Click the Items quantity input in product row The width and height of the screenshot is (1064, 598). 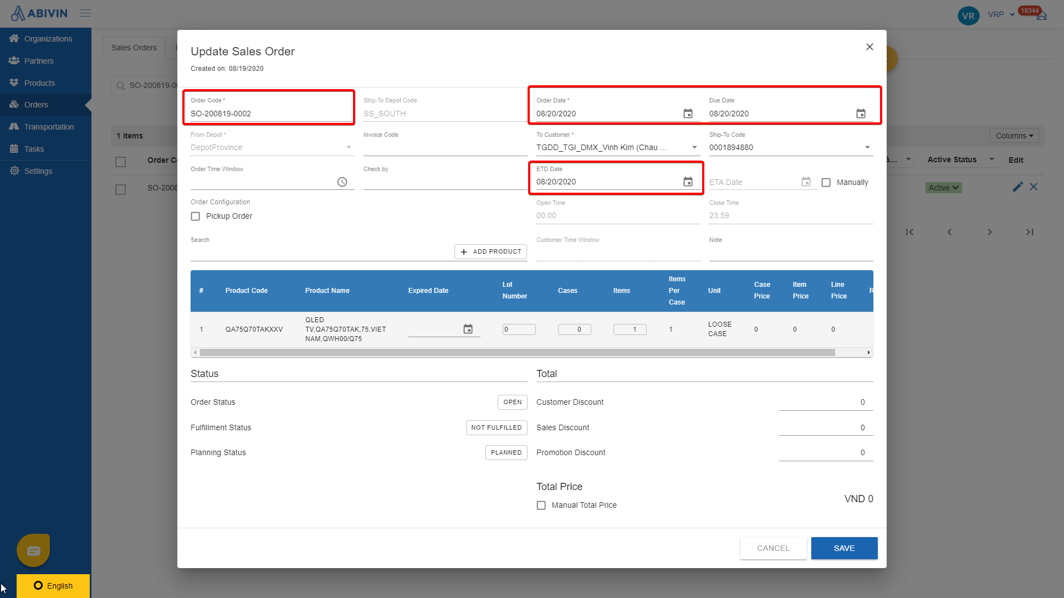630,329
